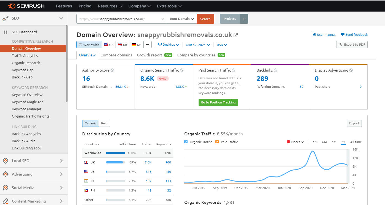Show more country databases with ellipsis
This screenshot has height=205, width=385.
148,45
